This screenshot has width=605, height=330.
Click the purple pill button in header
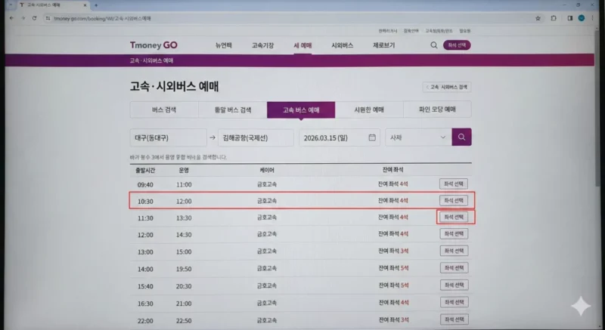pyautogui.click(x=457, y=45)
